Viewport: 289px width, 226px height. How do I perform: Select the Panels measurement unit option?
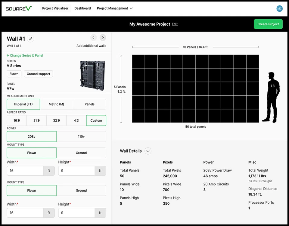click(x=89, y=104)
